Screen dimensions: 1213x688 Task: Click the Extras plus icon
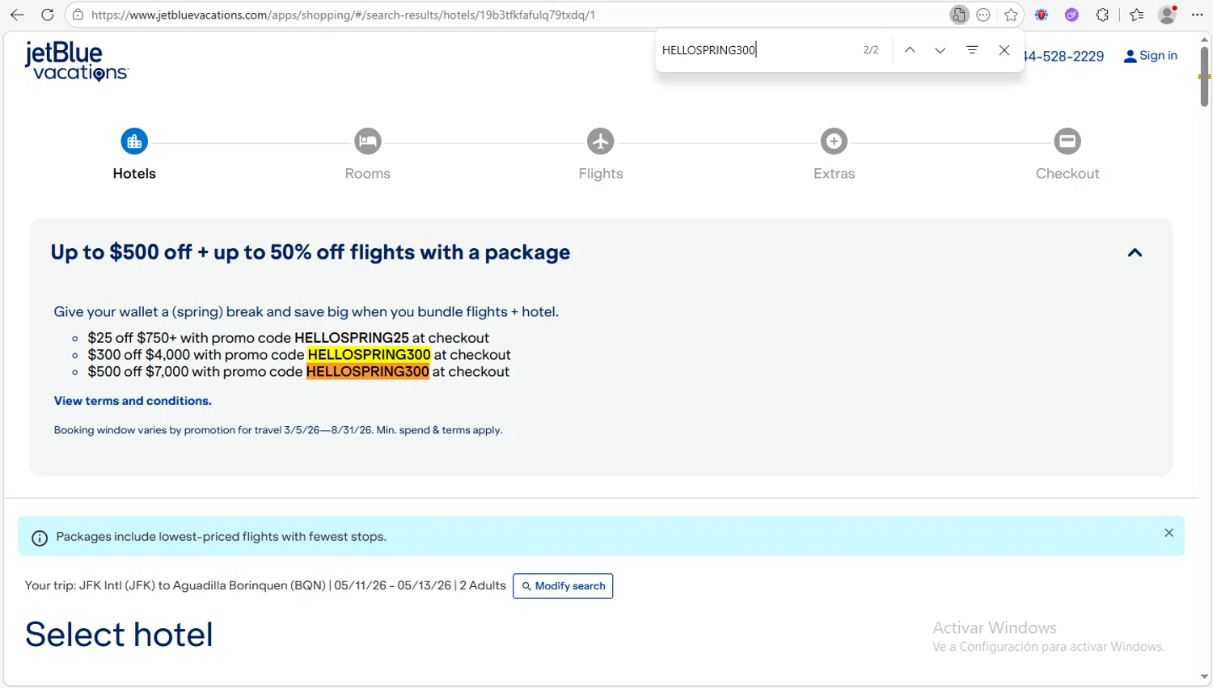pos(834,141)
